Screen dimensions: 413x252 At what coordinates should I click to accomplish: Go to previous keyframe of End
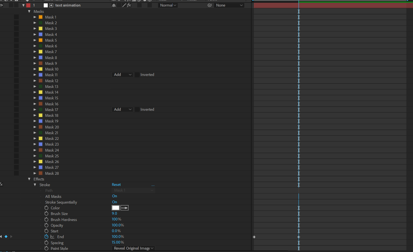1,236
